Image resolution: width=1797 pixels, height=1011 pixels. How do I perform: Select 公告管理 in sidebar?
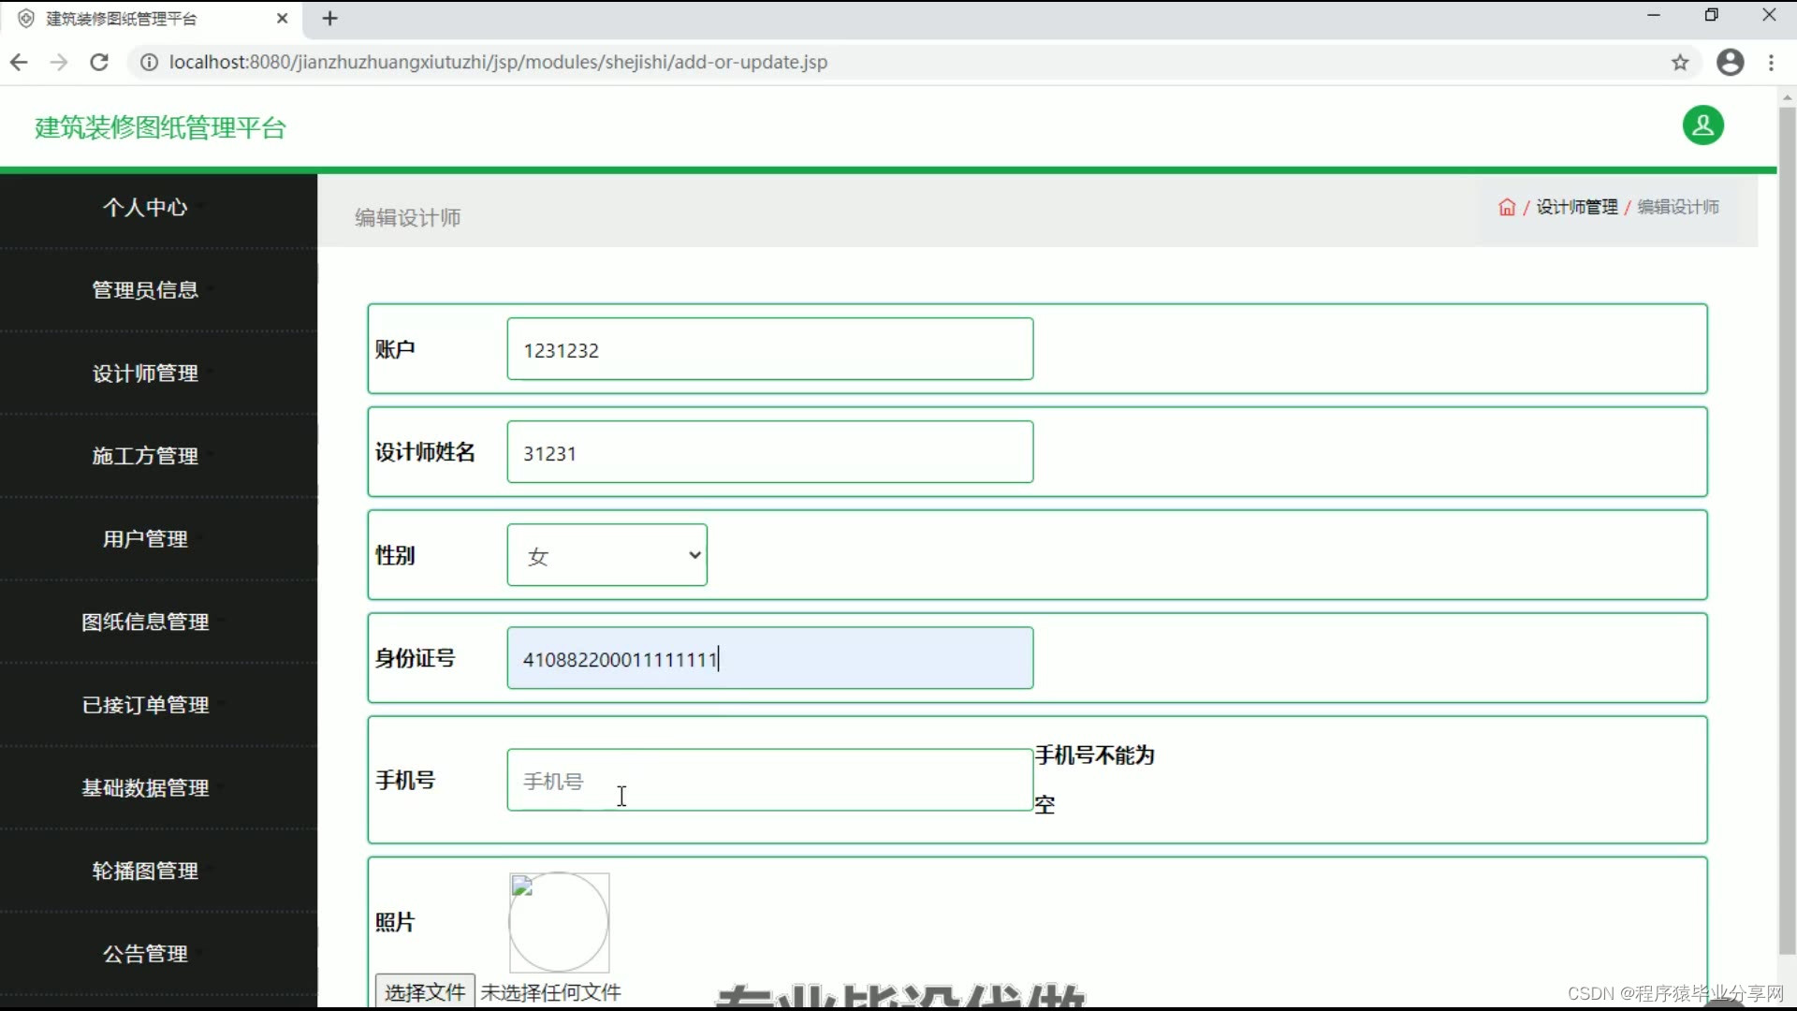pos(145,954)
